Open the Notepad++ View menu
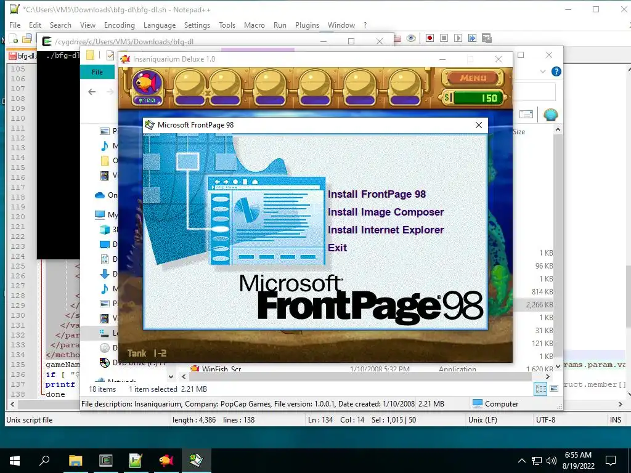 [88, 25]
